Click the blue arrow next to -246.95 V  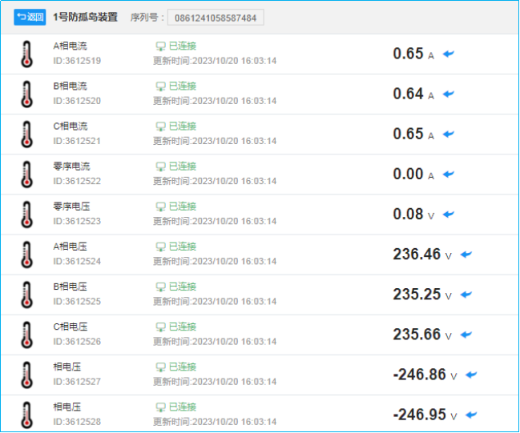click(471, 415)
